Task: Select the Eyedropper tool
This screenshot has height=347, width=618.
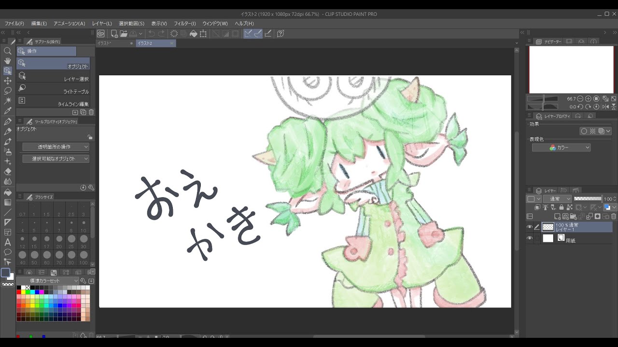Action: tap(8, 111)
